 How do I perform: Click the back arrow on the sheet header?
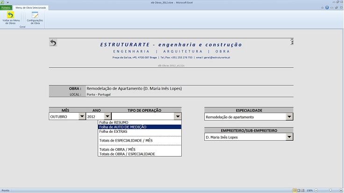pos(53,43)
